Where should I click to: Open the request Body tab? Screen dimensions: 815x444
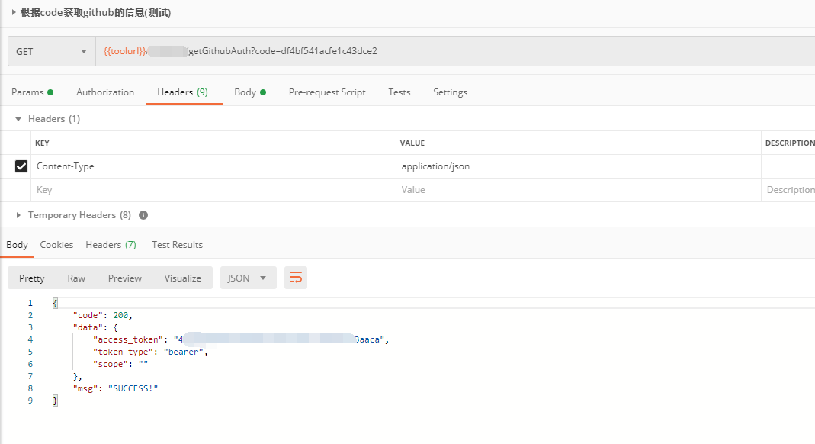250,92
